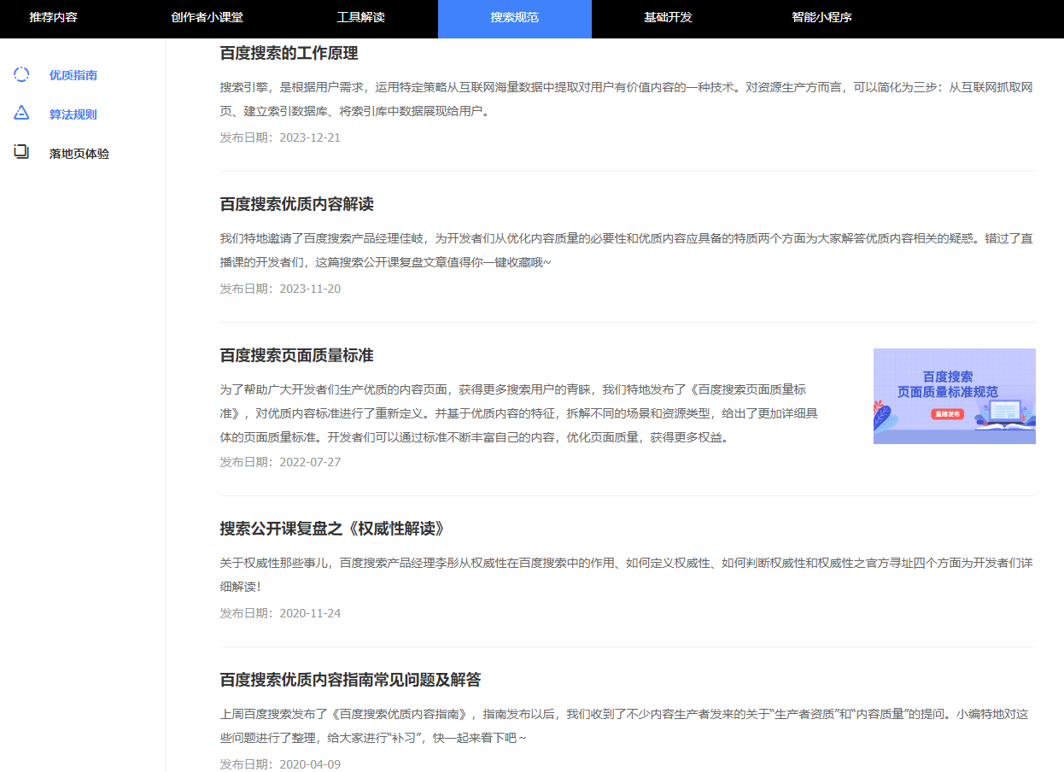
Task: Open the 智能小程序 tab
Action: coord(821,17)
